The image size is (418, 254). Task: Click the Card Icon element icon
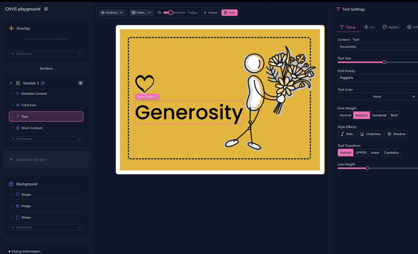pyautogui.click(x=18, y=105)
